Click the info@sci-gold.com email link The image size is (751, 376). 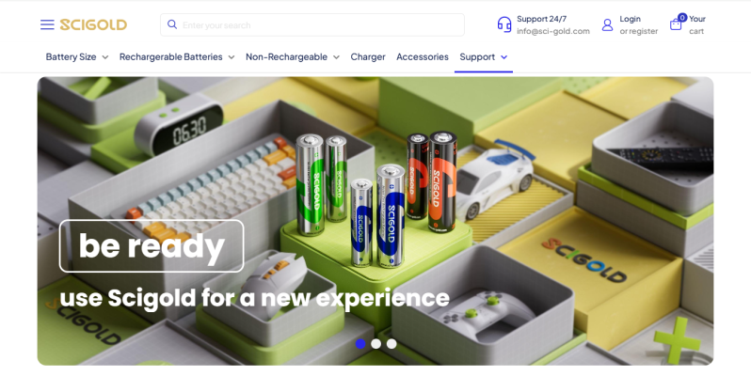coord(553,31)
